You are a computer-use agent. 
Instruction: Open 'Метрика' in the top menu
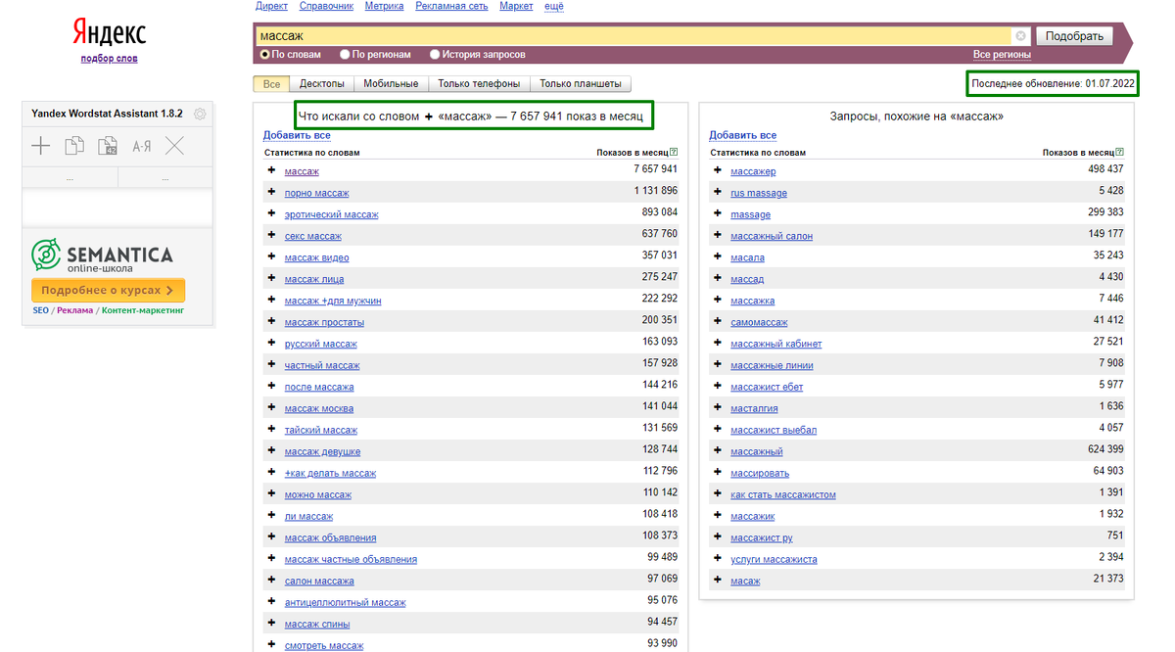click(x=384, y=6)
